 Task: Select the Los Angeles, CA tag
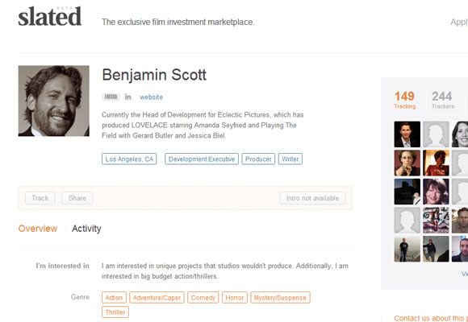coord(129,159)
